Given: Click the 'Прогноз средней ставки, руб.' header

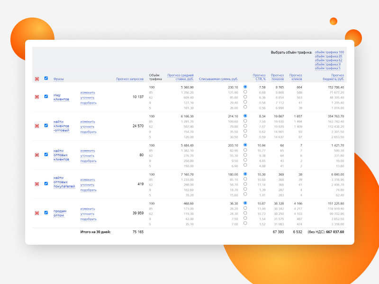Looking at the screenshot, I should click(180, 77).
